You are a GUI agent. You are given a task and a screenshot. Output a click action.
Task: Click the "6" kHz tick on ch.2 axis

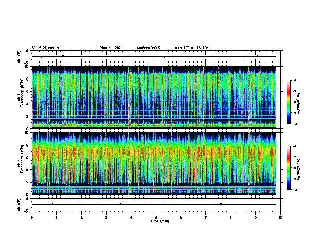click(28, 157)
